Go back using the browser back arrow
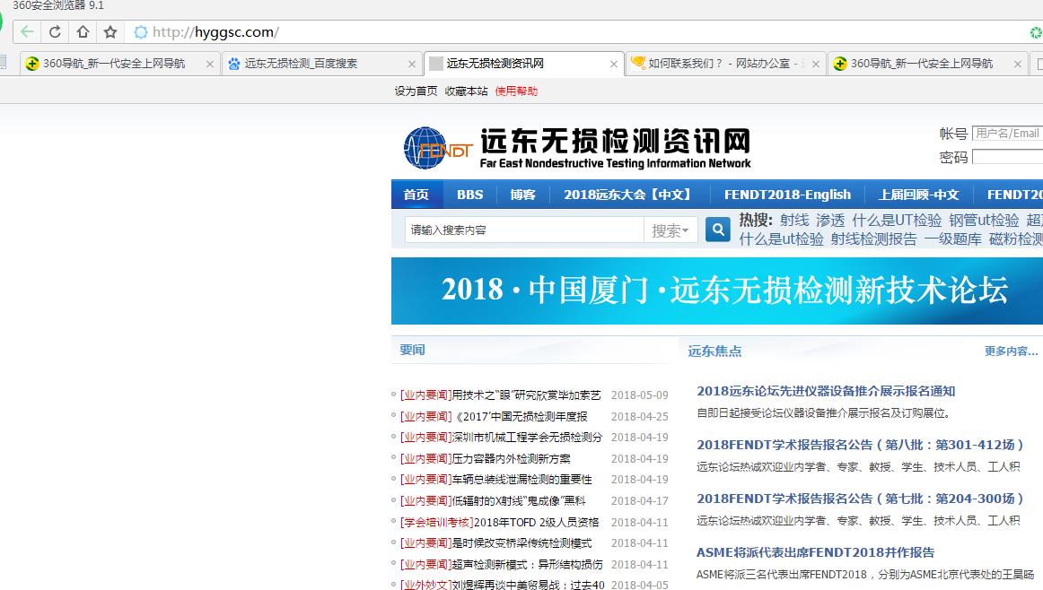This screenshot has height=590, width=1043. tap(27, 32)
